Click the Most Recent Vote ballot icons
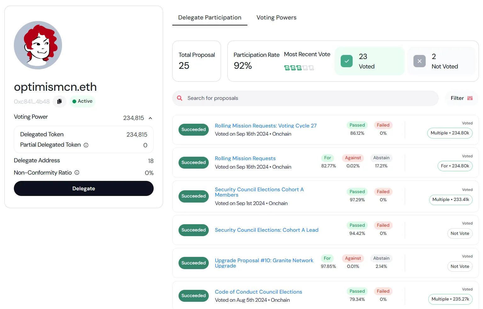This screenshot has height=309, width=483. point(298,68)
